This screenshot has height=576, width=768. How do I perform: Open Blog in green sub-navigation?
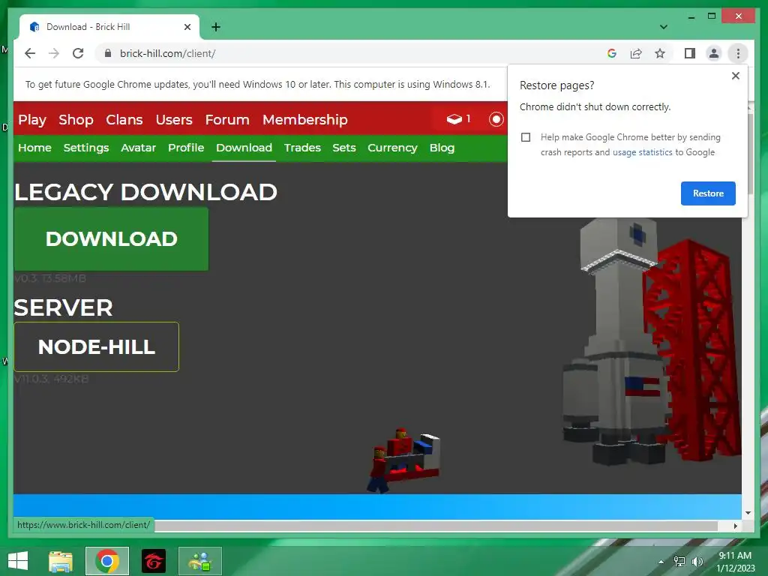click(x=442, y=148)
